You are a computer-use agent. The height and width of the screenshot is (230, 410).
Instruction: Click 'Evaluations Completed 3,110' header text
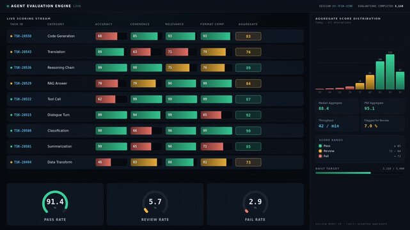(381, 6)
